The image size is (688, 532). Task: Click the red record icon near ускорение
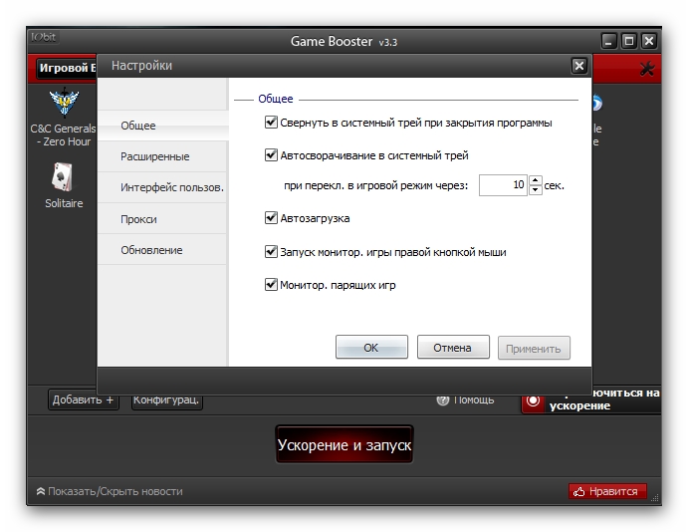(x=533, y=400)
